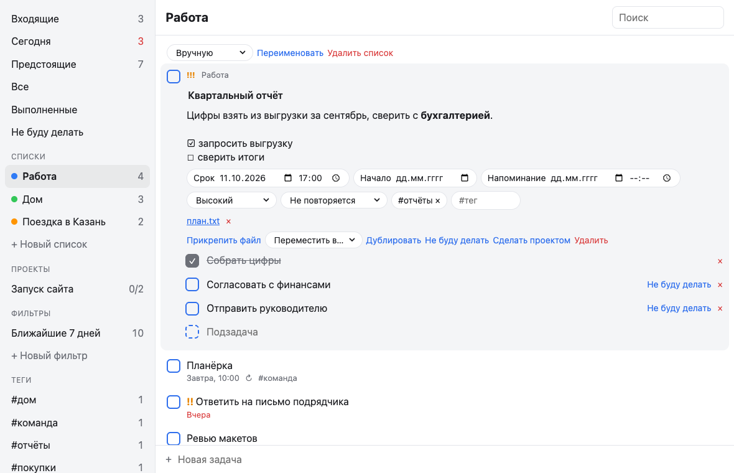
Task: Click high priority marks above Квартальный отчёт
Action: (191, 75)
